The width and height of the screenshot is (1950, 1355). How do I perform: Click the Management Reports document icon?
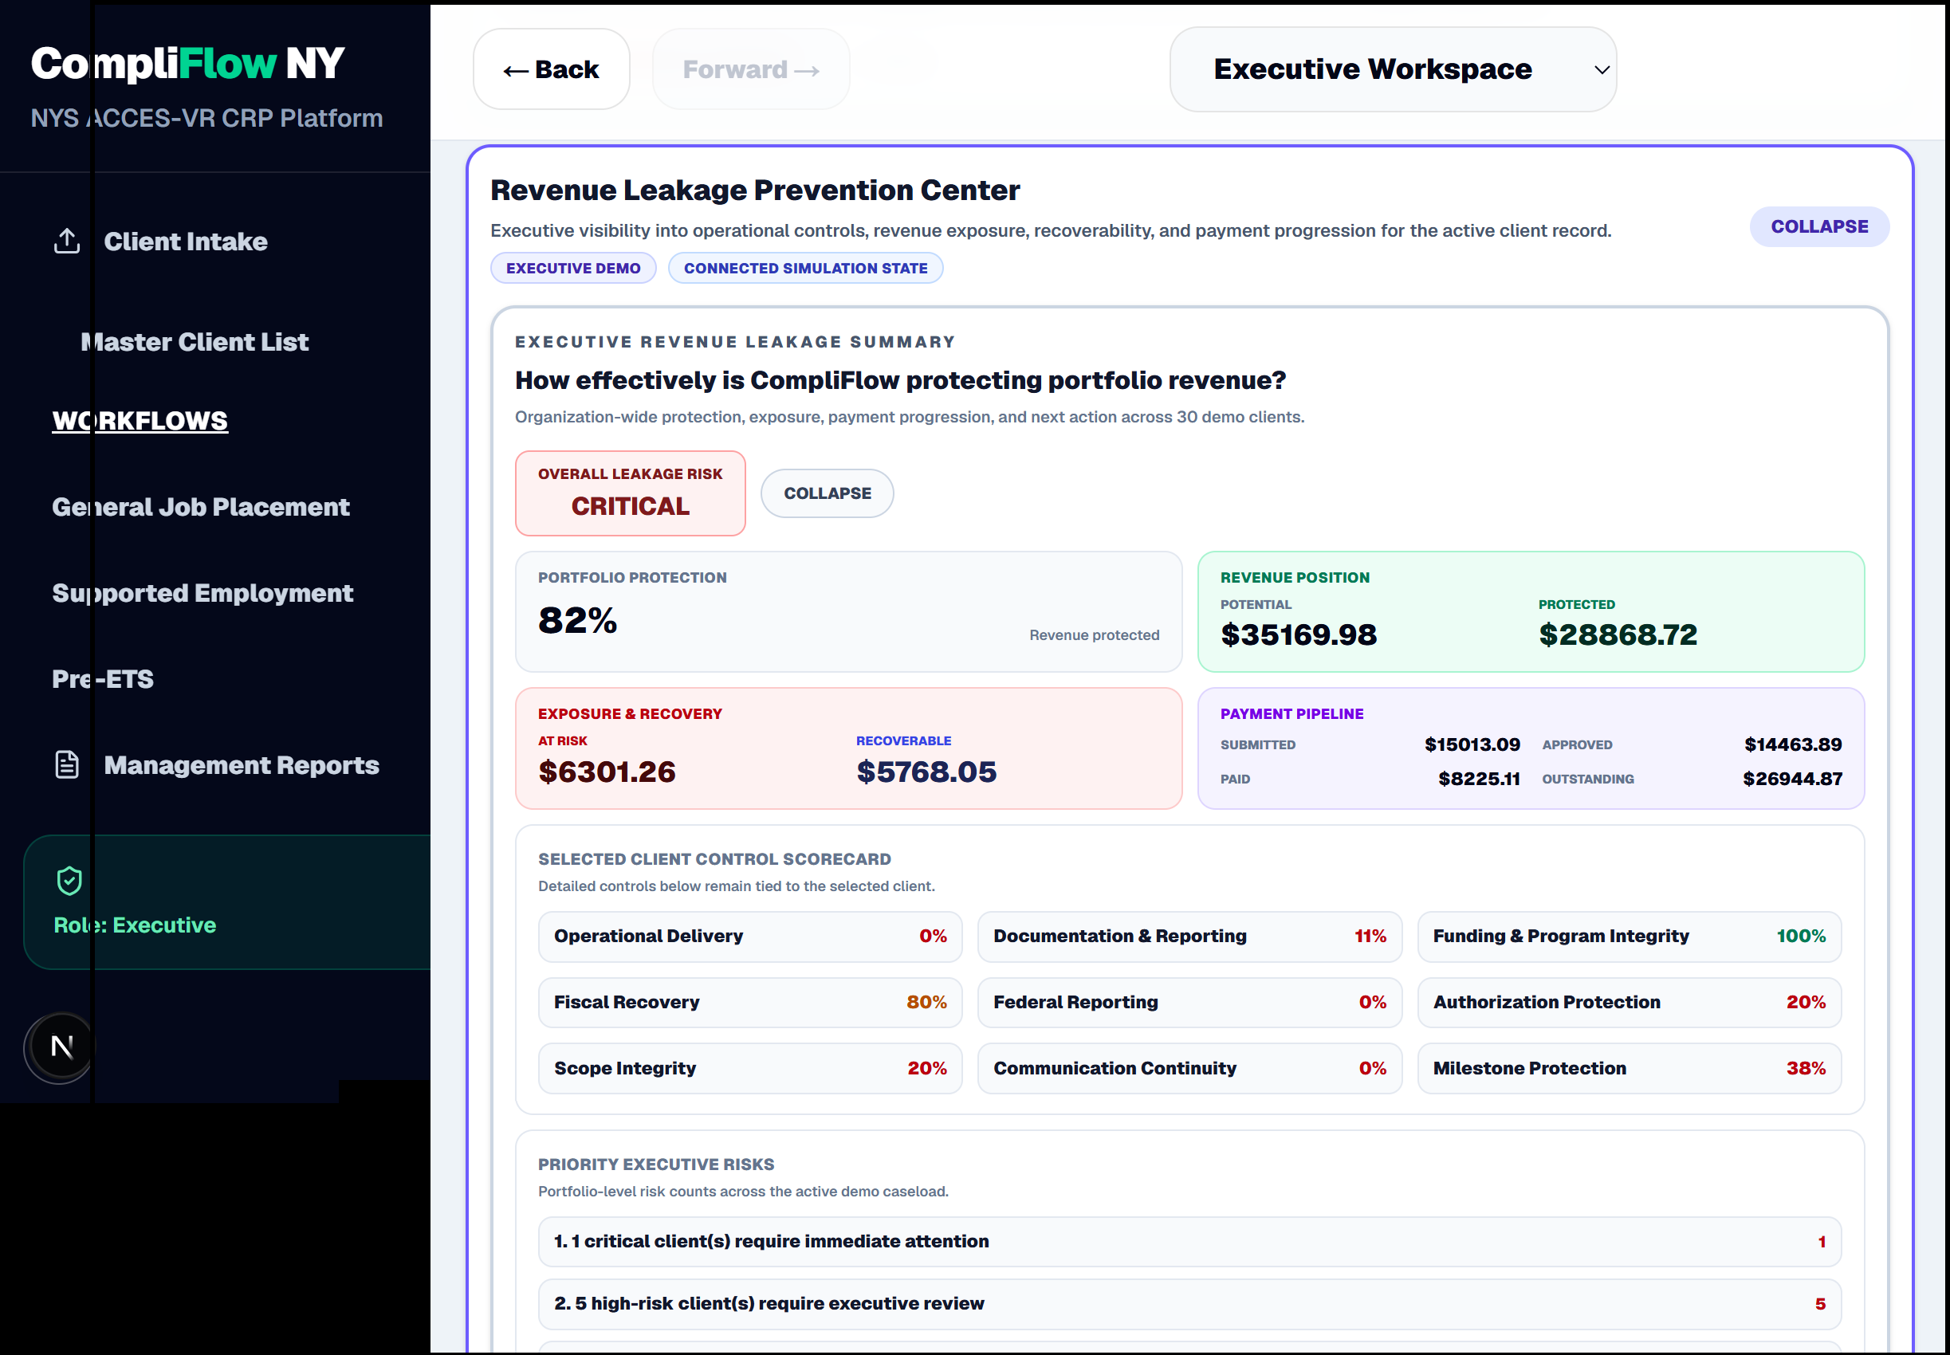[x=67, y=764]
